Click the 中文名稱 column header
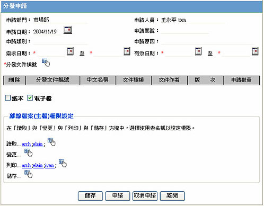The image size is (264, 206). point(98,80)
